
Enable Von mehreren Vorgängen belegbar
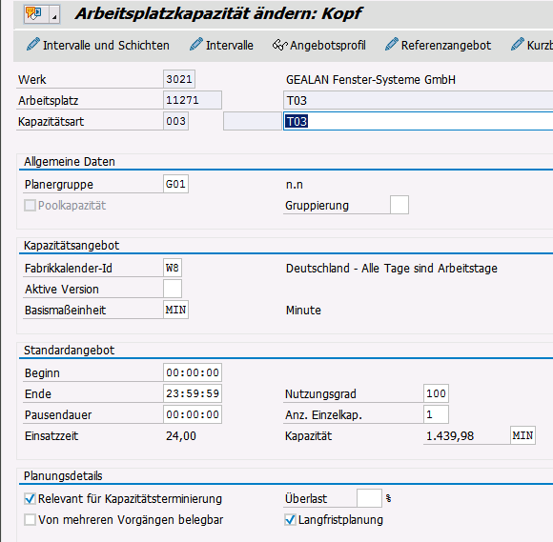click(30, 519)
